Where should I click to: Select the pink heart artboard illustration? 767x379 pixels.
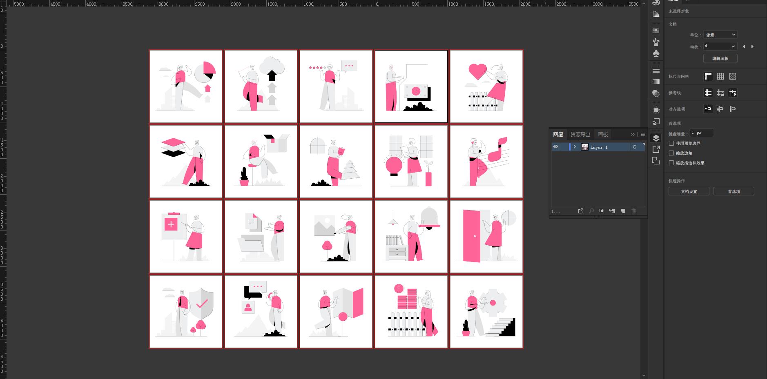pos(486,86)
